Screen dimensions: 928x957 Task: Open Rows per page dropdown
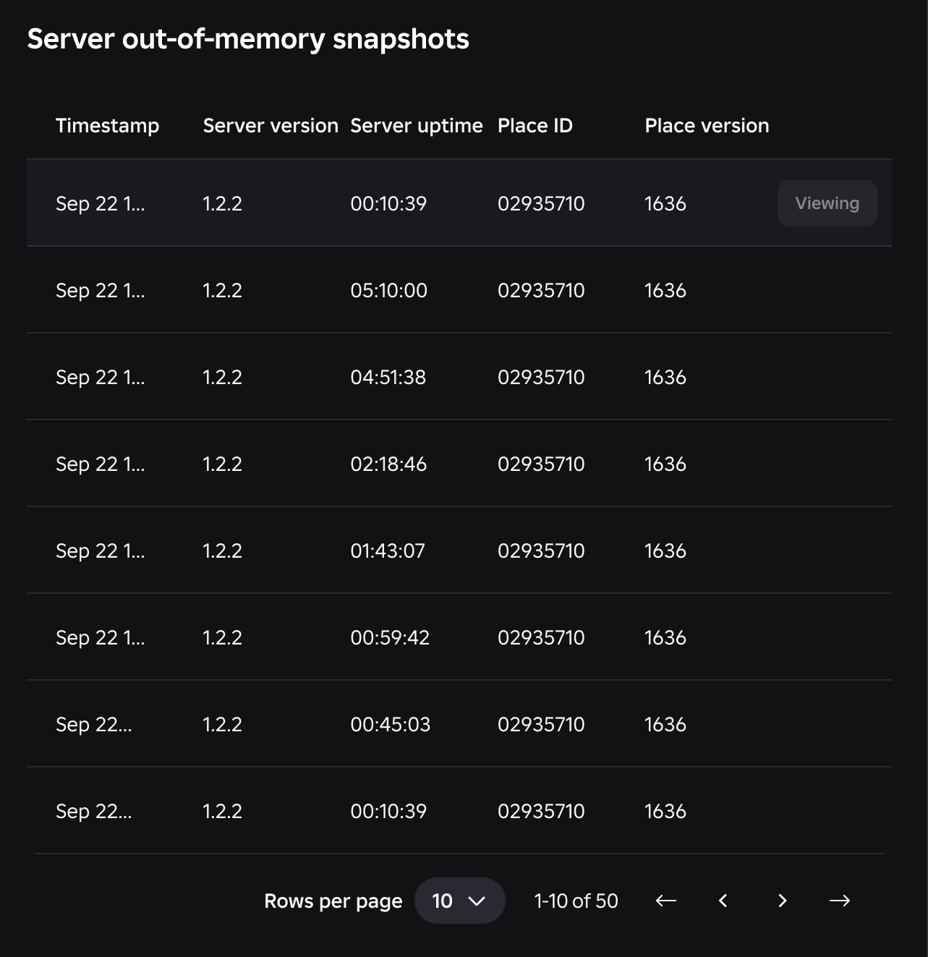click(x=459, y=901)
